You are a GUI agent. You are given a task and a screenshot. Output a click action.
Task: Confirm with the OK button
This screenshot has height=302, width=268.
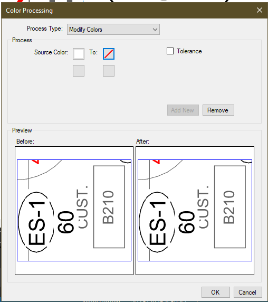coord(216,292)
